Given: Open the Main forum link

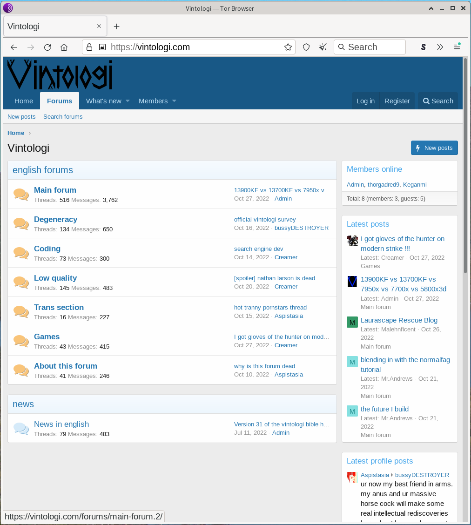Looking at the screenshot, I should (55, 190).
